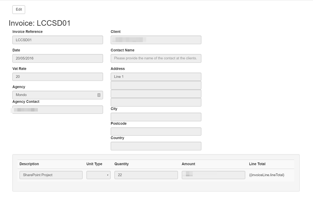Select the Postcode input field
313x199 pixels.
156,132
